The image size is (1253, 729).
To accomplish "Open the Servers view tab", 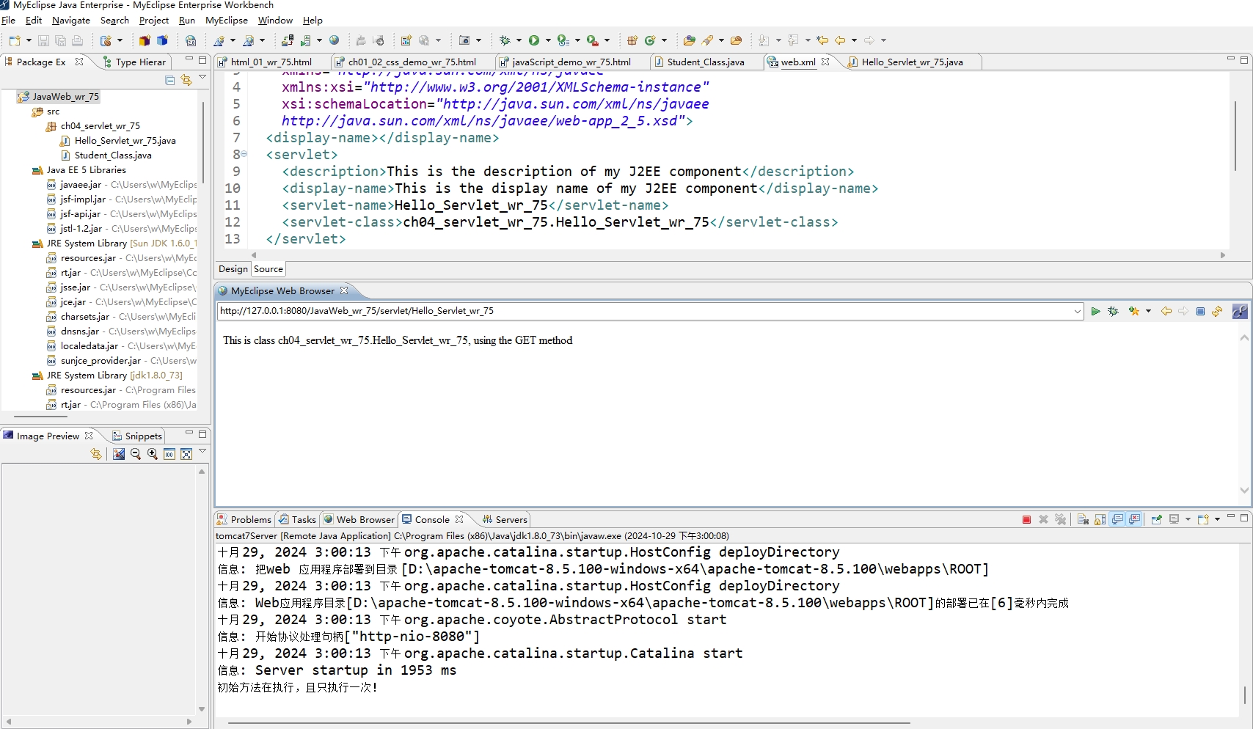I will pyautogui.click(x=505, y=519).
